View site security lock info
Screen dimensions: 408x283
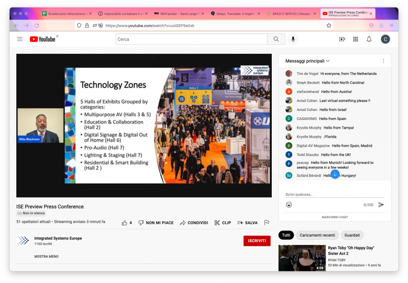[87, 26]
